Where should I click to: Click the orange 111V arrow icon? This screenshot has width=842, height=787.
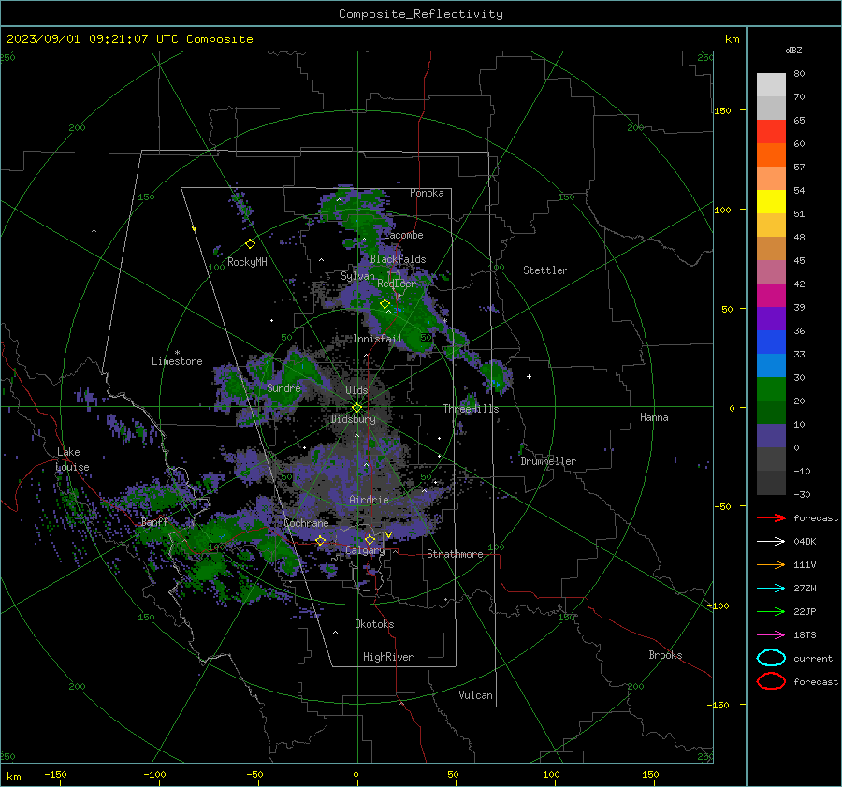pyautogui.click(x=771, y=564)
